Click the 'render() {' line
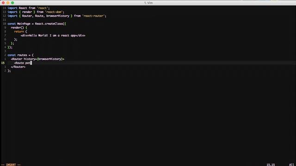 click(19, 28)
